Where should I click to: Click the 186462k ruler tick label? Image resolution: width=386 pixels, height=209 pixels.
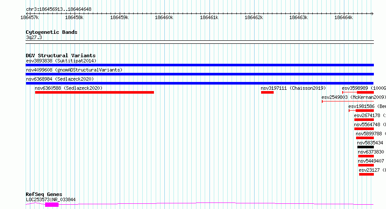click(x=254, y=17)
